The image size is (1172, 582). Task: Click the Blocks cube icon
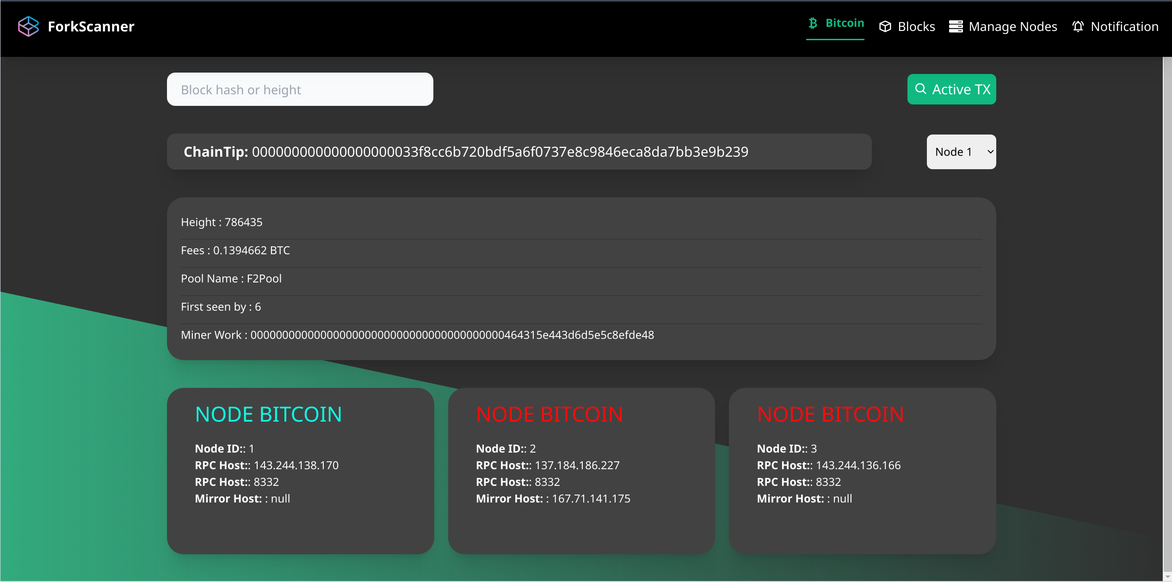(885, 27)
